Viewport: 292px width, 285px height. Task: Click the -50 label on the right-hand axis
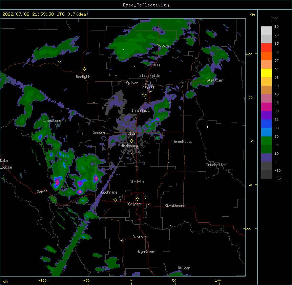point(249,185)
